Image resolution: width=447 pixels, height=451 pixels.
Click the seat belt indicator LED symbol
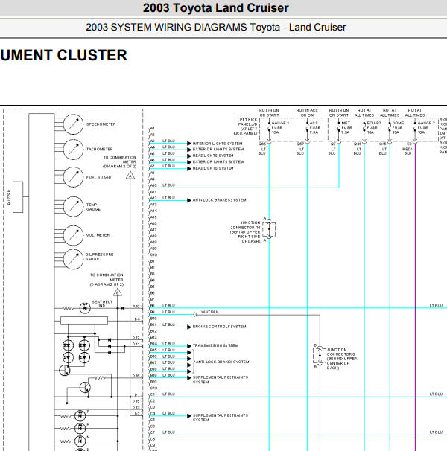point(85,308)
